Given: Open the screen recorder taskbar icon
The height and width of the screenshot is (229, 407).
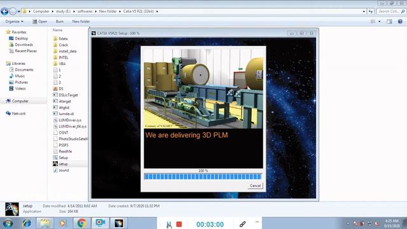Looking at the screenshot, I should [100, 223].
